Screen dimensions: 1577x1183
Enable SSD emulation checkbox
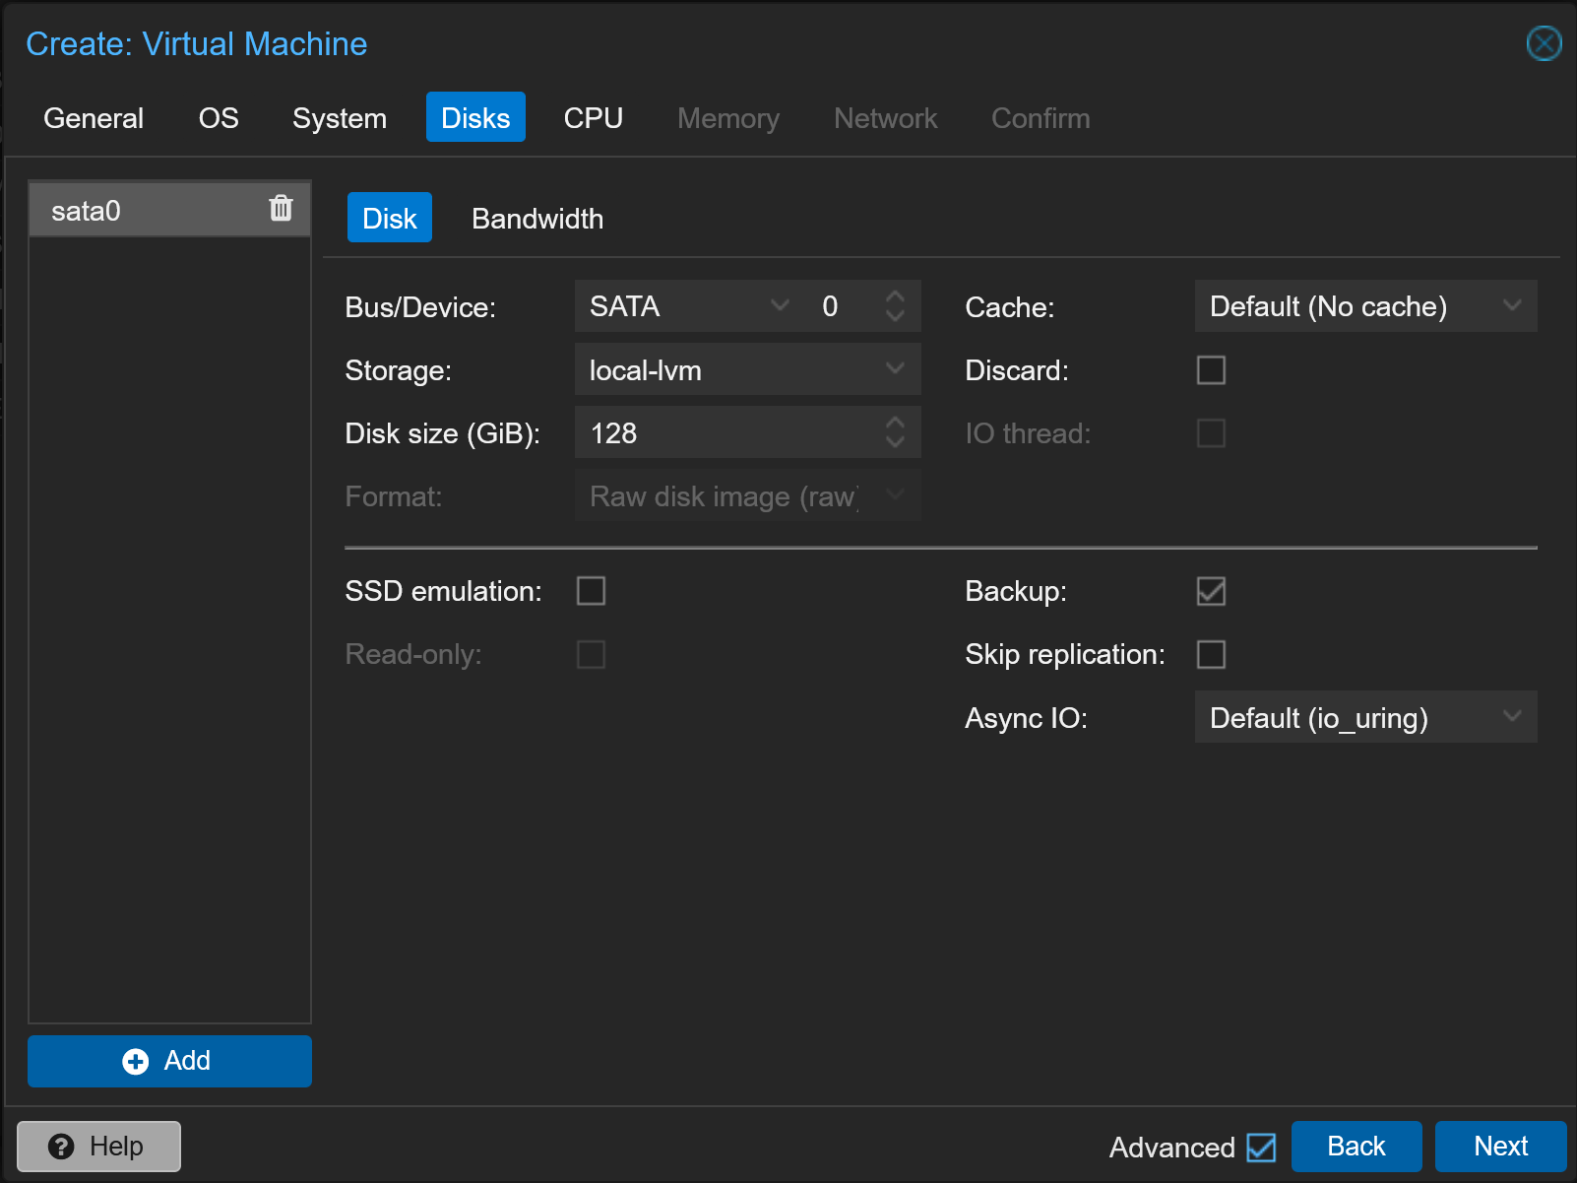(x=591, y=591)
